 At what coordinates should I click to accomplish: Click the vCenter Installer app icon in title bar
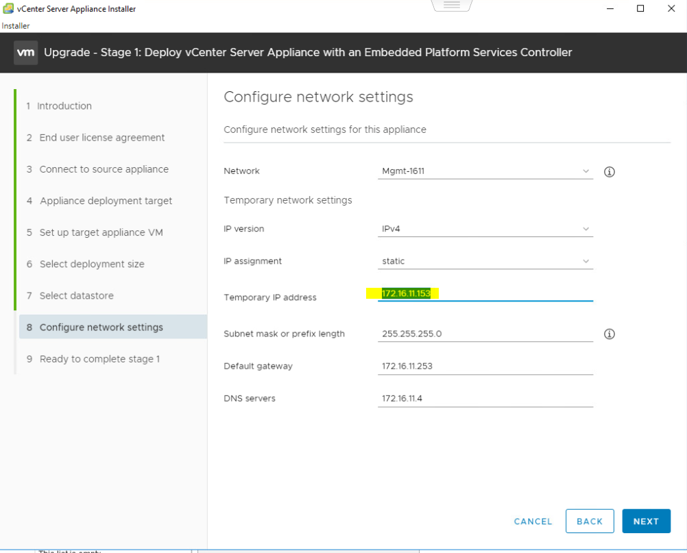[8, 8]
